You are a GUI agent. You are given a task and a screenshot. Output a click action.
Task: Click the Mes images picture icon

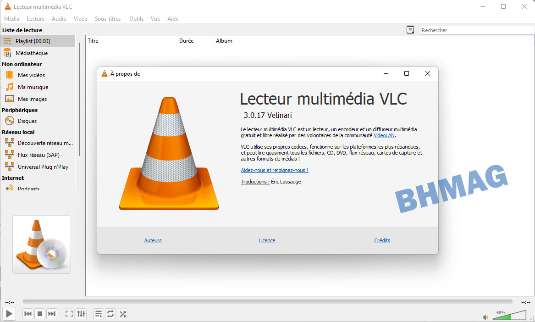10,99
